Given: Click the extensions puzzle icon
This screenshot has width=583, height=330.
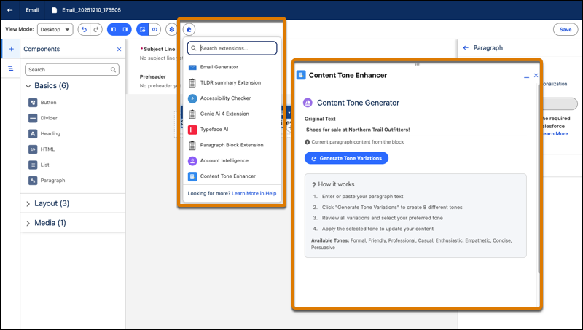Looking at the screenshot, I should click(x=189, y=29).
